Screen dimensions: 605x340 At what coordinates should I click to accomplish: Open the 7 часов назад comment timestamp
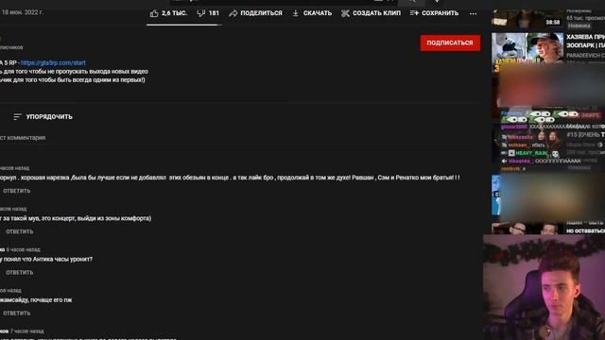[27, 331]
